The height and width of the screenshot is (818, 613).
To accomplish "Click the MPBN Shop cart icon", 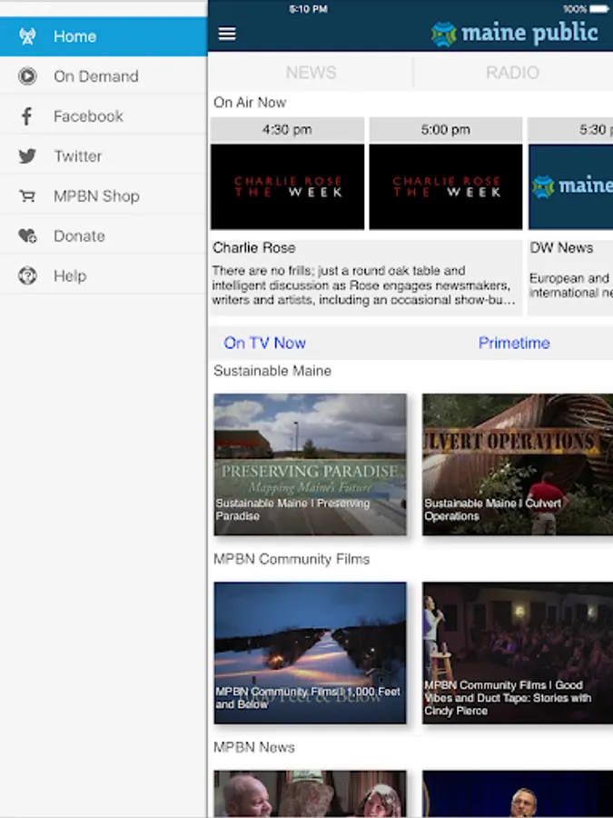I will point(27,196).
